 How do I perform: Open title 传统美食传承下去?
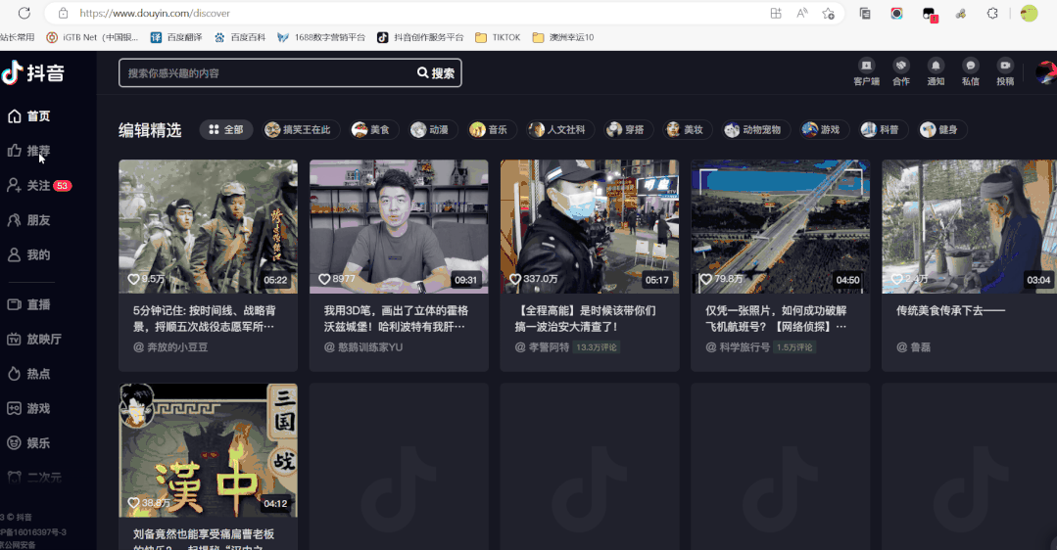[x=950, y=311]
